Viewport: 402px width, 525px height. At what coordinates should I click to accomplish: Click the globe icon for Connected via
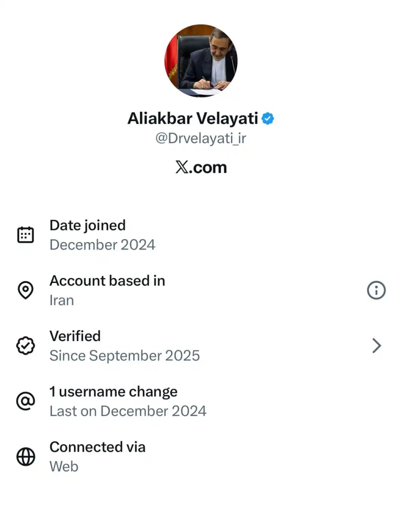tap(26, 457)
